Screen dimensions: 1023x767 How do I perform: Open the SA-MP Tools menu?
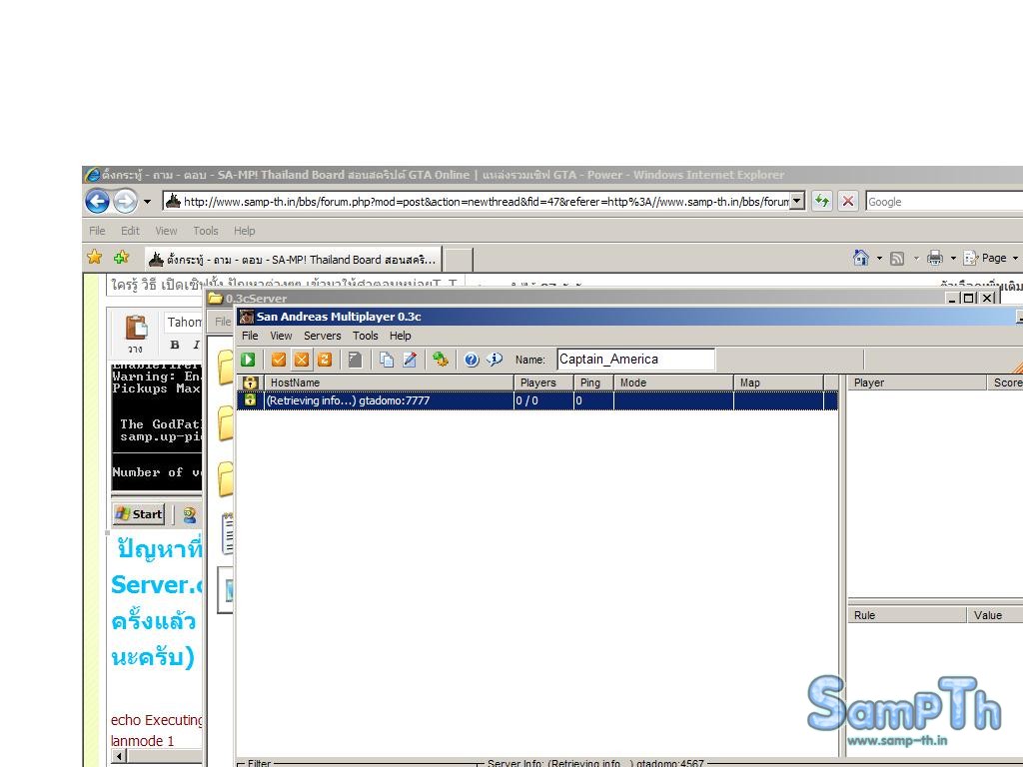(366, 336)
